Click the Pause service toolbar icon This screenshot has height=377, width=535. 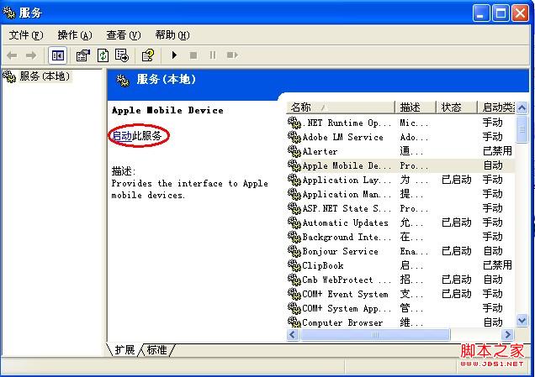213,55
